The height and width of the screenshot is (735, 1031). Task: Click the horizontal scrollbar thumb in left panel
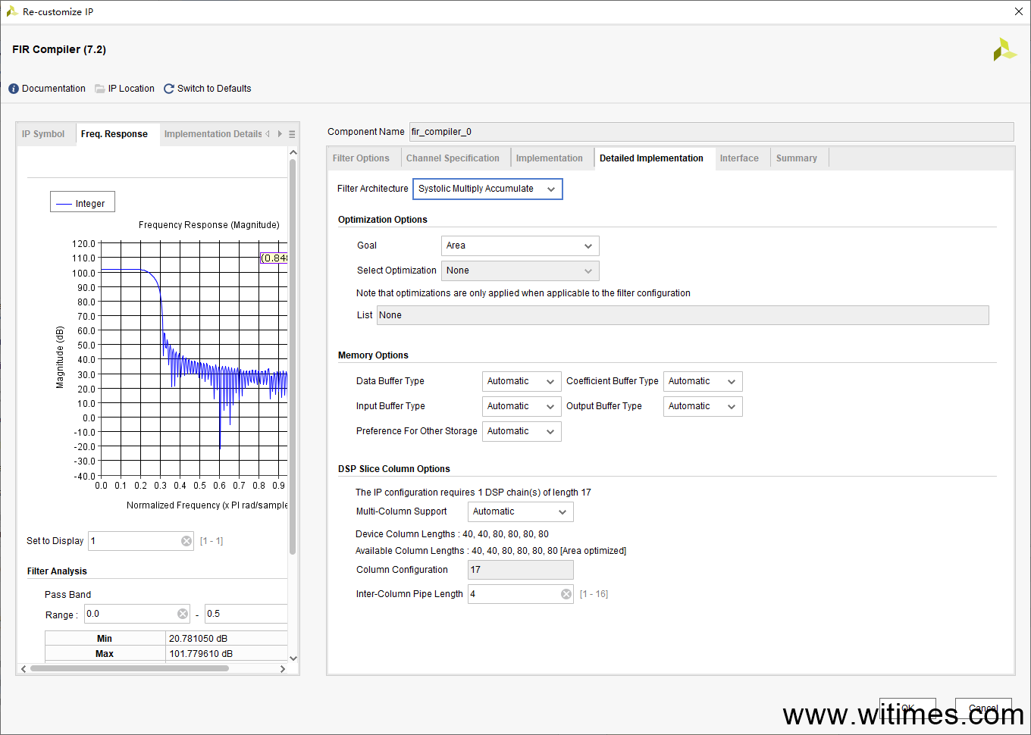pyautogui.click(x=130, y=668)
